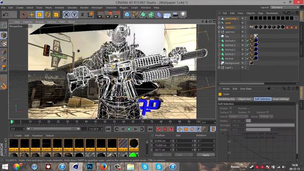Open the Character menu
This screenshot has height=171, width=304.
(x=111, y=8)
